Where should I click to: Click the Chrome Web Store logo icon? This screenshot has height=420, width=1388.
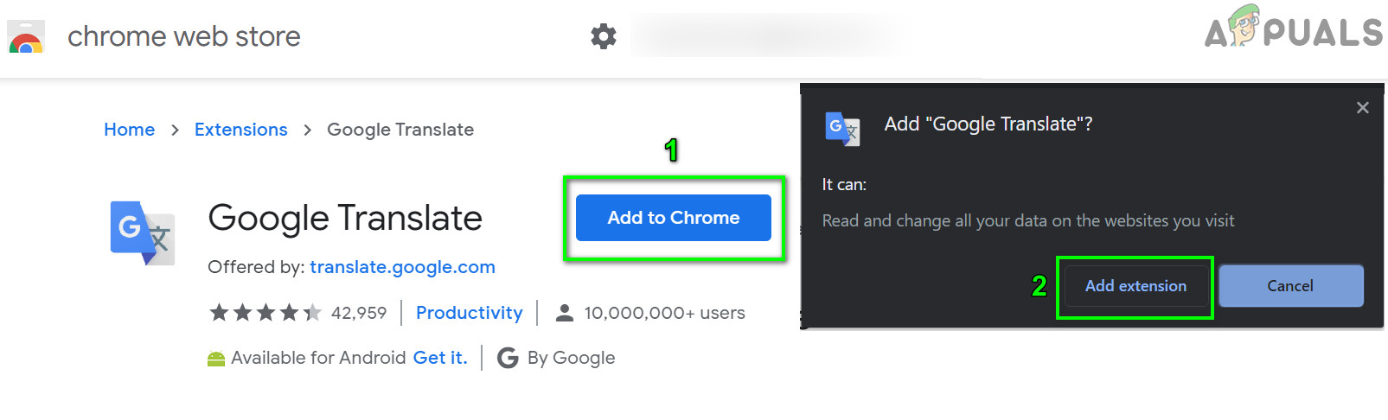(x=25, y=37)
